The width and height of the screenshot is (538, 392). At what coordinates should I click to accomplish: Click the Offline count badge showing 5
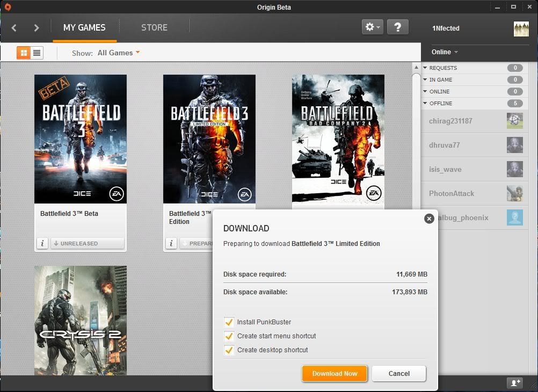point(515,103)
